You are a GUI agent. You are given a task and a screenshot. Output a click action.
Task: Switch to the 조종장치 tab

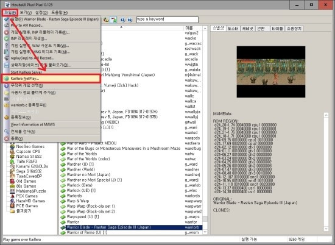click(x=294, y=29)
